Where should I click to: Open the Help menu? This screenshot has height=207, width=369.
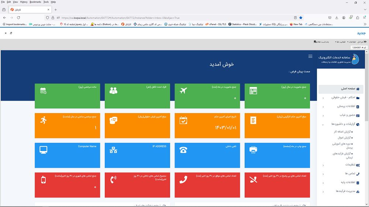coord(53,2)
